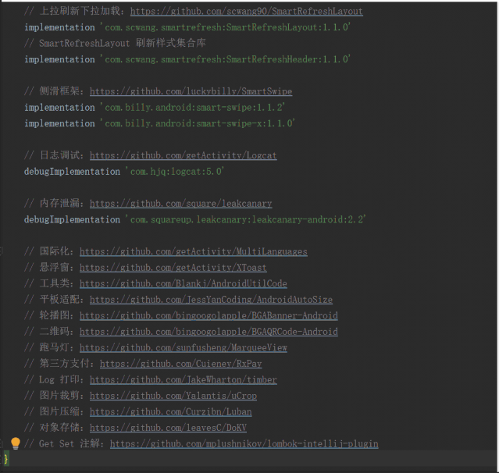This screenshot has height=473, width=499.
Task: Click debugImplementation keyword on leakcanary line
Action: point(73,219)
